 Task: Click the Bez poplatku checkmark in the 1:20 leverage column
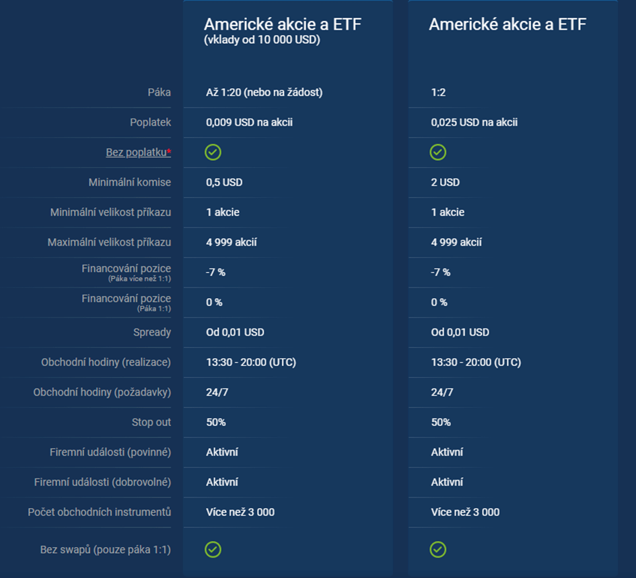213,153
